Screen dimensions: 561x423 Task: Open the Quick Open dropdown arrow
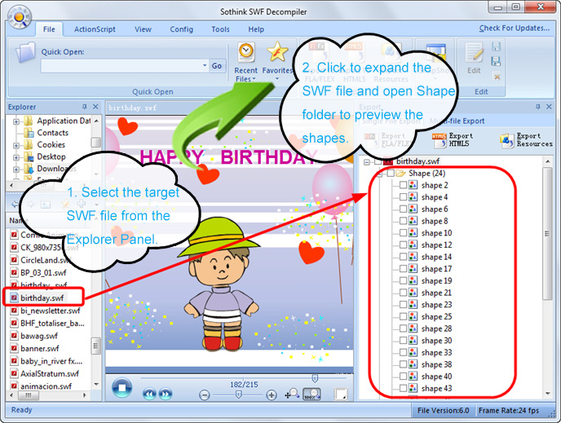(205, 65)
